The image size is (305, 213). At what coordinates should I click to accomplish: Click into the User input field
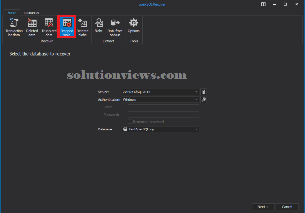tap(164, 107)
